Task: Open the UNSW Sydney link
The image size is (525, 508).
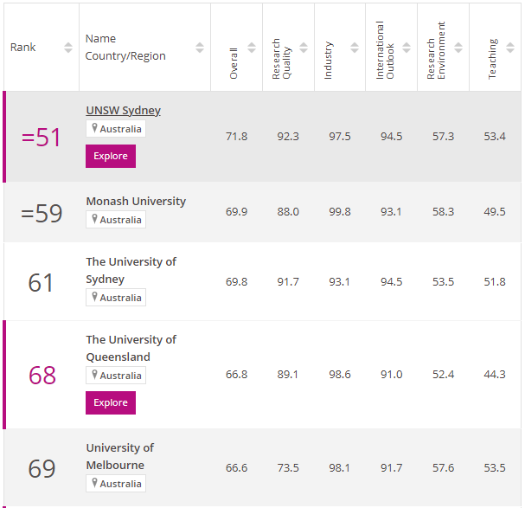Action: (x=123, y=110)
